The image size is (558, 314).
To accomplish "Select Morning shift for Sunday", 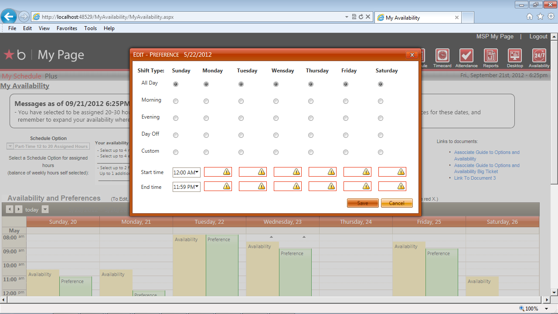I will [176, 101].
